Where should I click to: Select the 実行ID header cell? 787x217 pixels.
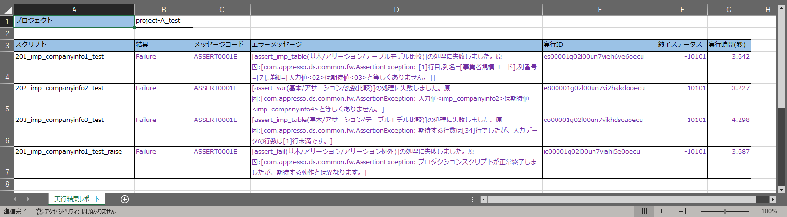pos(600,45)
